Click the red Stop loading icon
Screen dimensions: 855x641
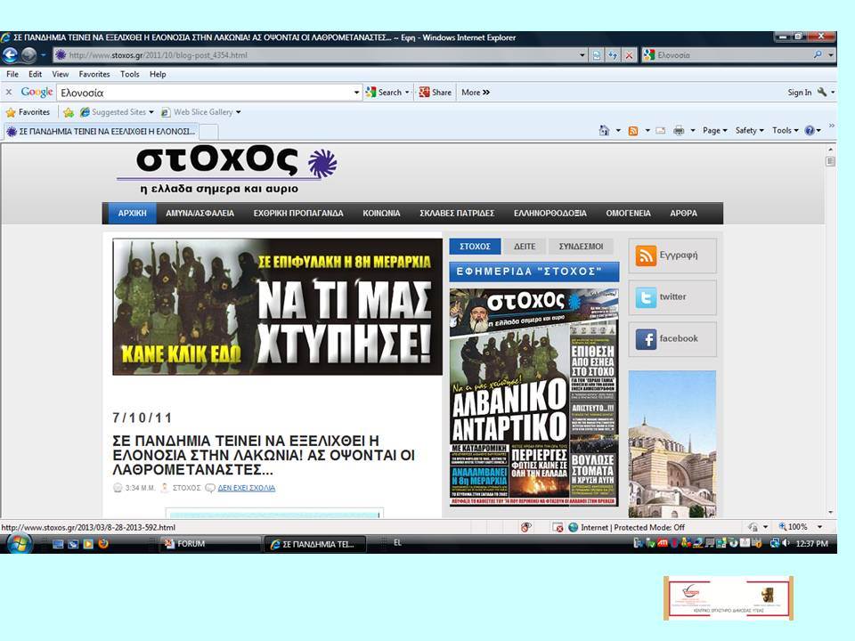629,55
